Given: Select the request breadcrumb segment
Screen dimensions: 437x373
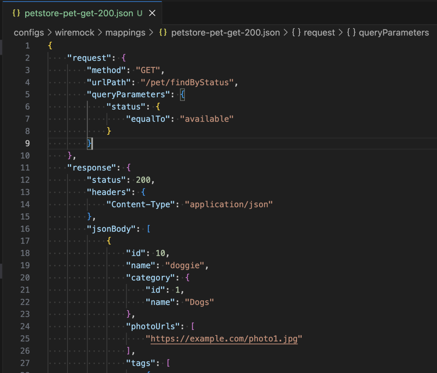Looking at the screenshot, I should point(319,33).
